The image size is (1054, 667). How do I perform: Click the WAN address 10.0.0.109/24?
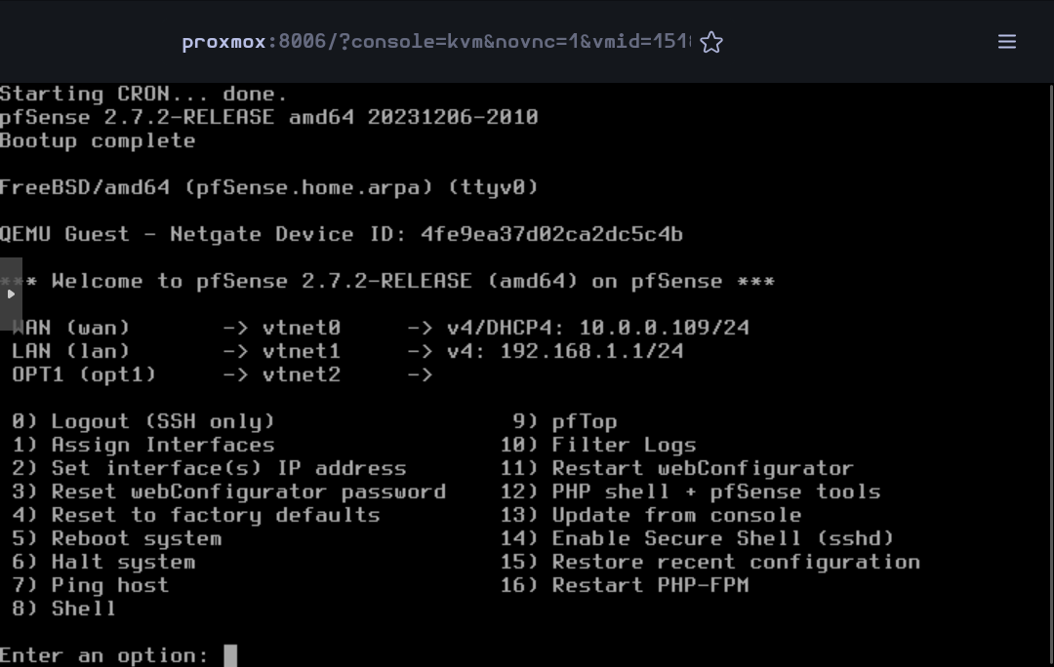click(x=665, y=328)
